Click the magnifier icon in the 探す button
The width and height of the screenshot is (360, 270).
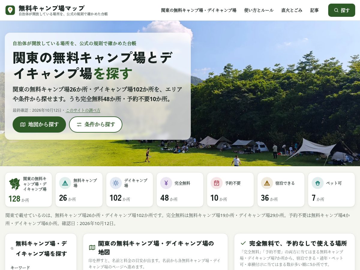pos(336,10)
